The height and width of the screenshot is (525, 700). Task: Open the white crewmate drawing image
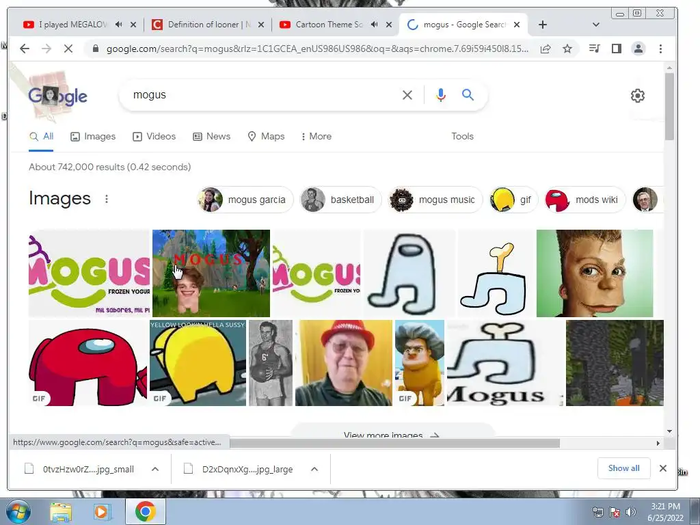point(409,273)
